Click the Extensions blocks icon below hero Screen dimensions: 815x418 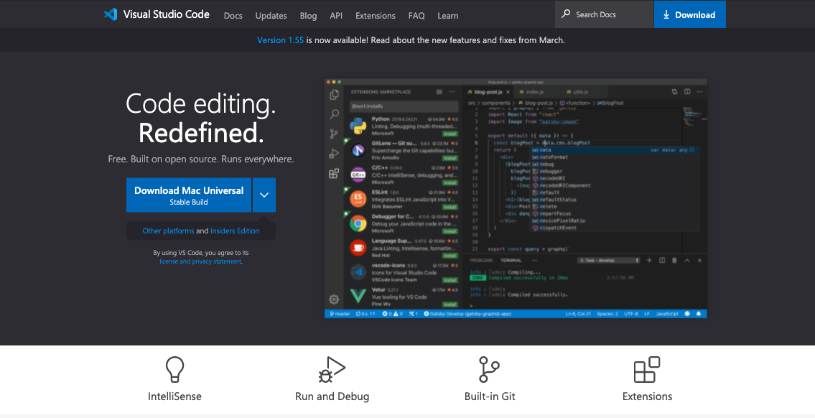pos(647,370)
